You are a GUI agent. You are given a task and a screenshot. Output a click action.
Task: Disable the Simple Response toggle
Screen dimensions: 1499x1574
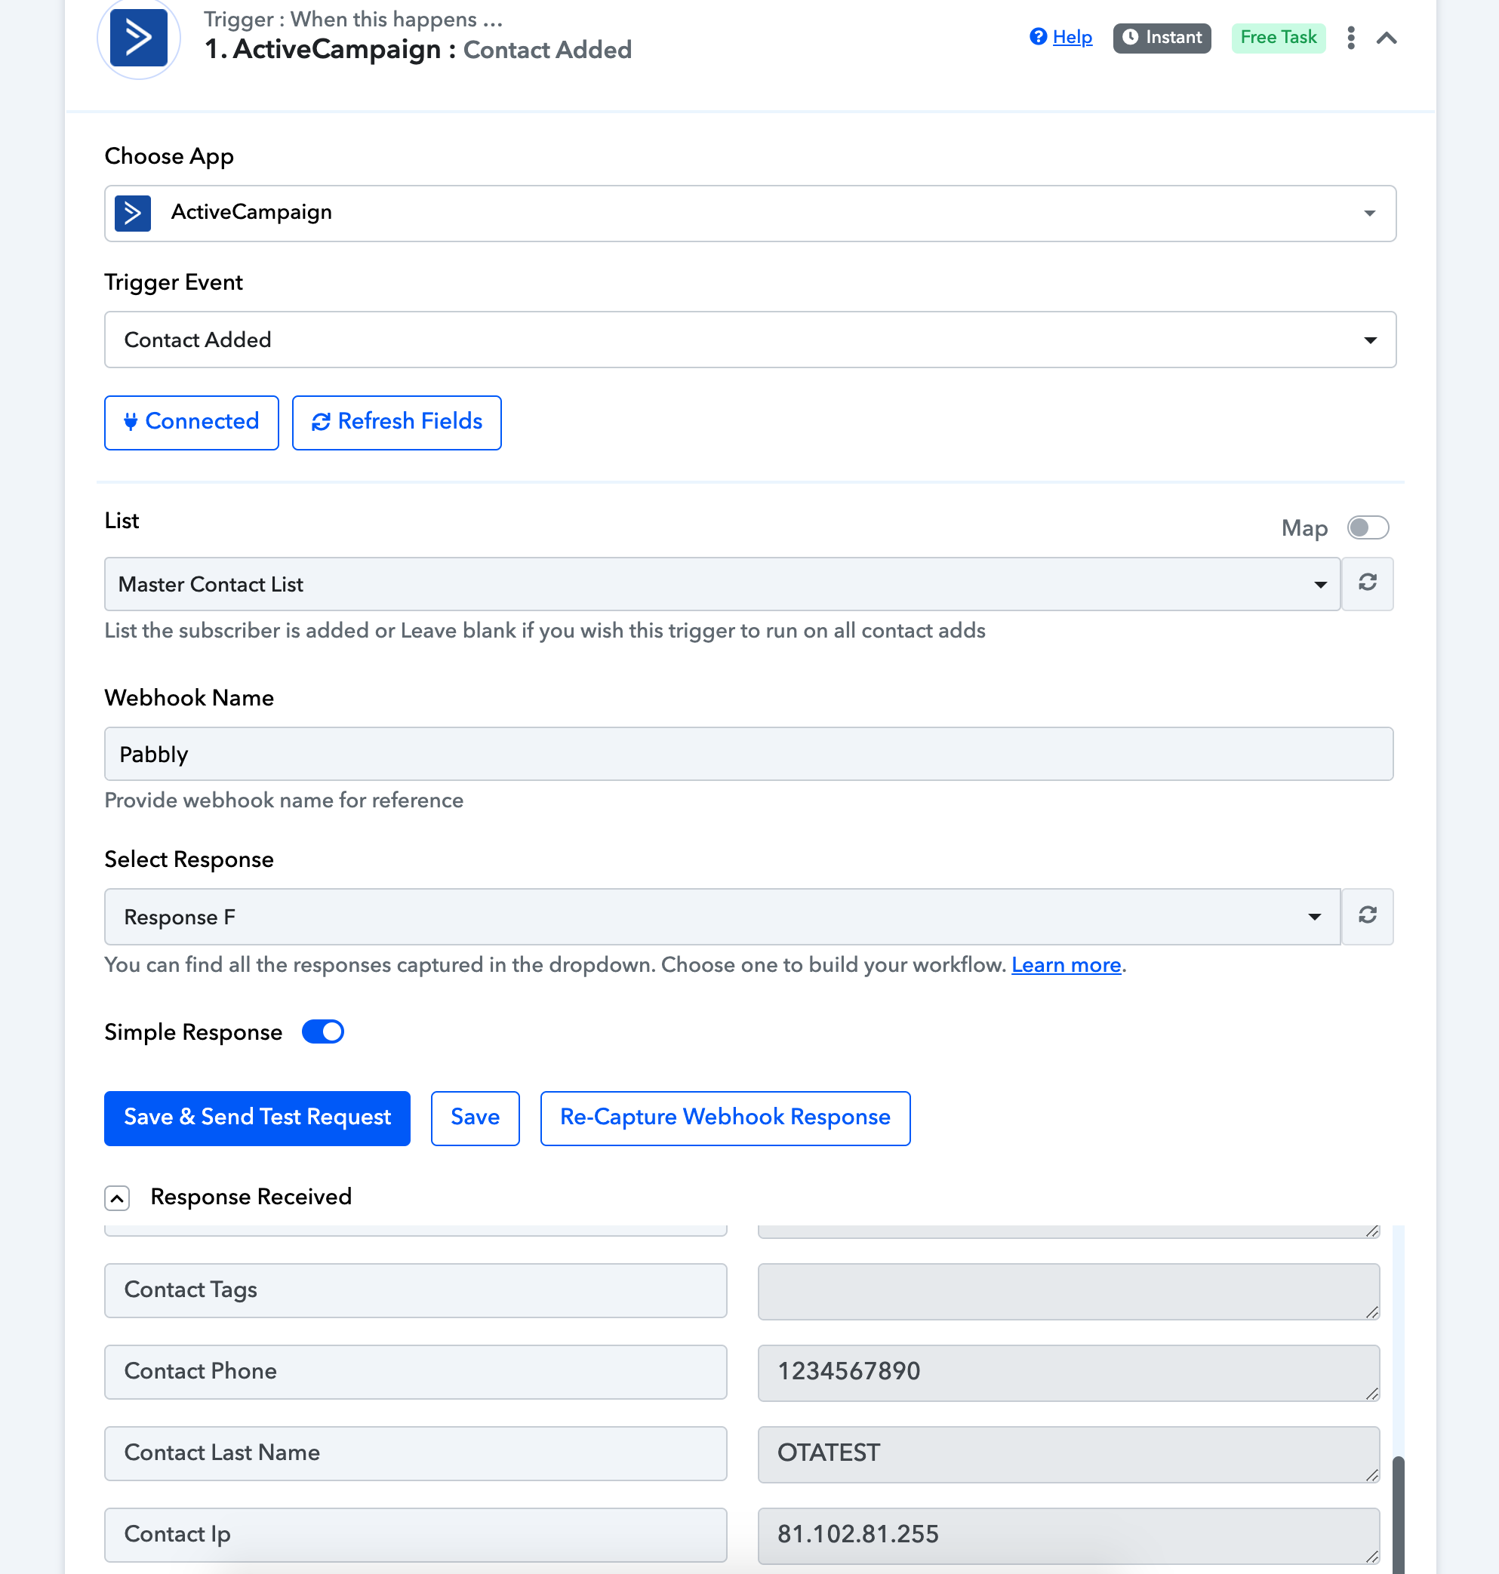323,1031
